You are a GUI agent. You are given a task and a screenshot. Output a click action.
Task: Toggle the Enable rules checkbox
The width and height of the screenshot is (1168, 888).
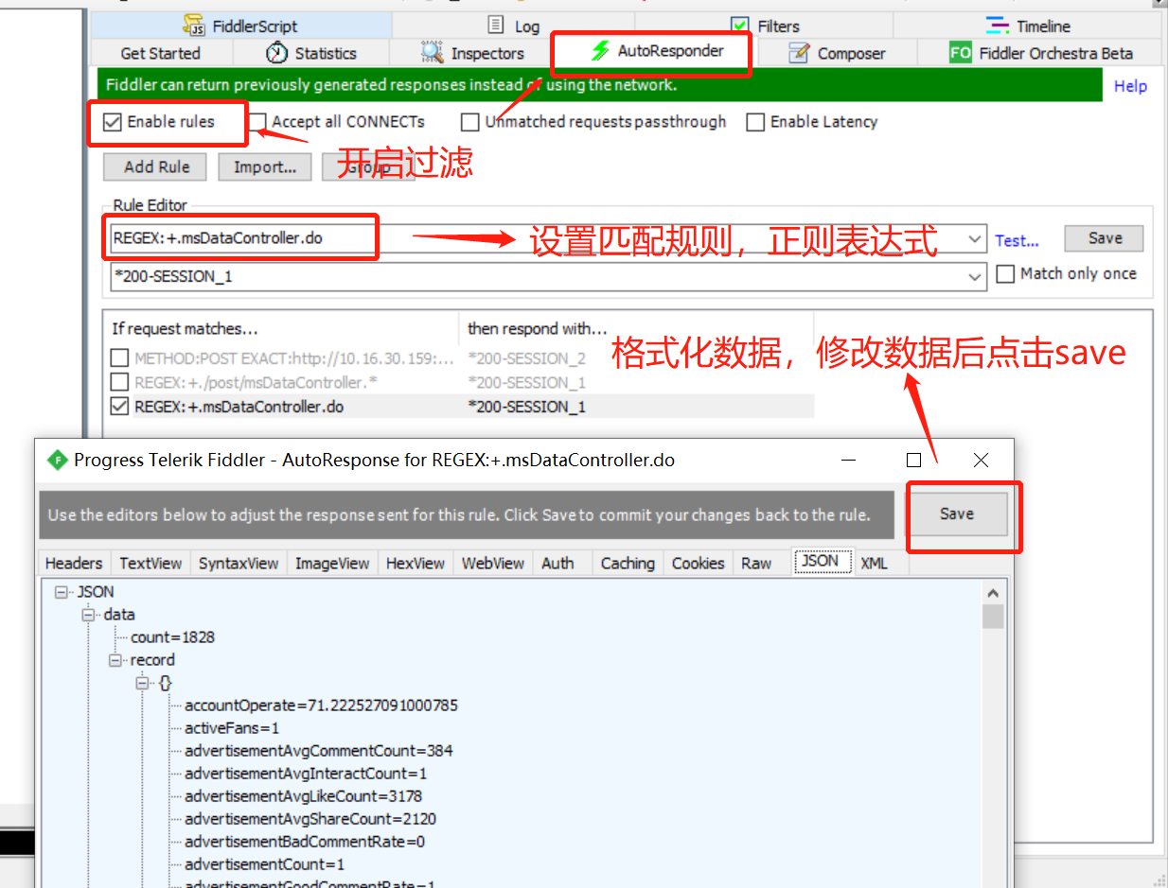(x=112, y=122)
